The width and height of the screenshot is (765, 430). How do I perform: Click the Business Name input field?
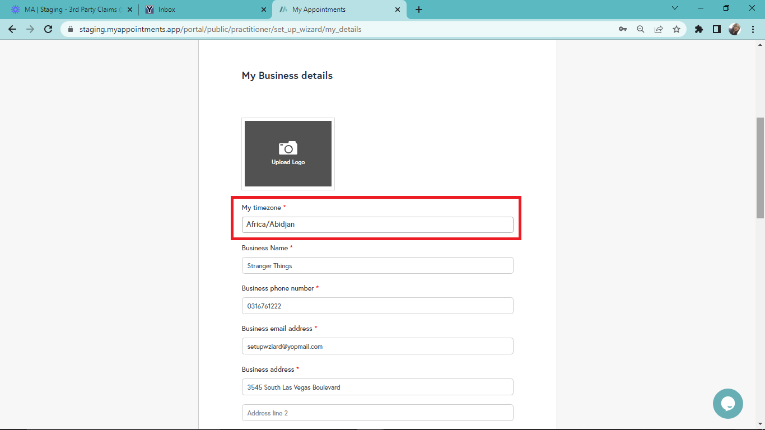(377, 265)
